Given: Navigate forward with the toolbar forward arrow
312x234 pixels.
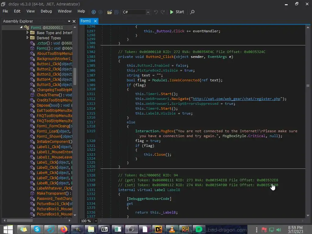Looking at the screenshot, I should click(101, 12).
